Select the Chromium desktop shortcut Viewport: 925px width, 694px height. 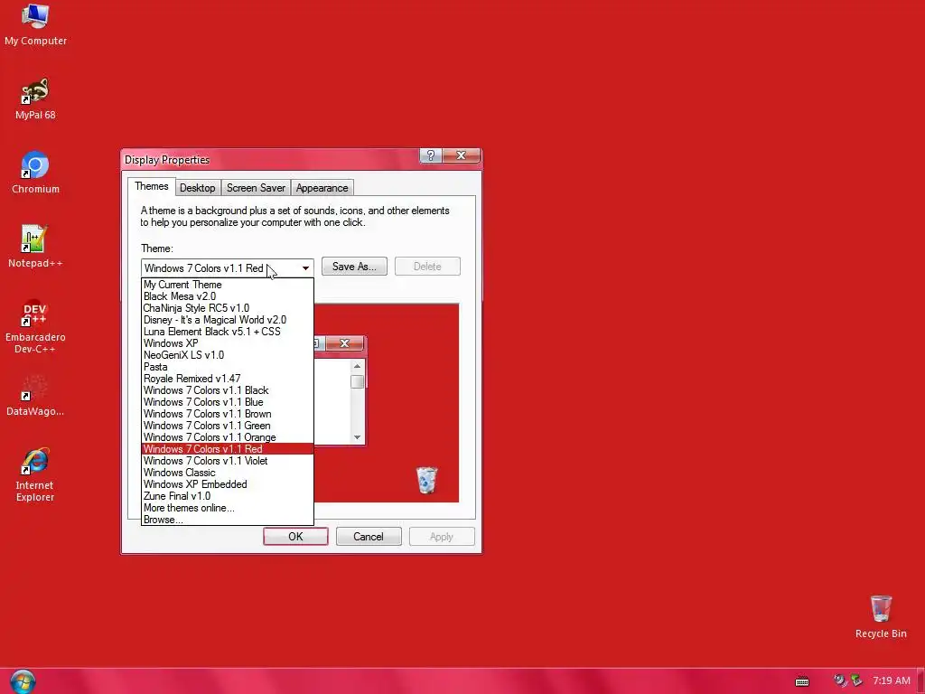(x=35, y=173)
